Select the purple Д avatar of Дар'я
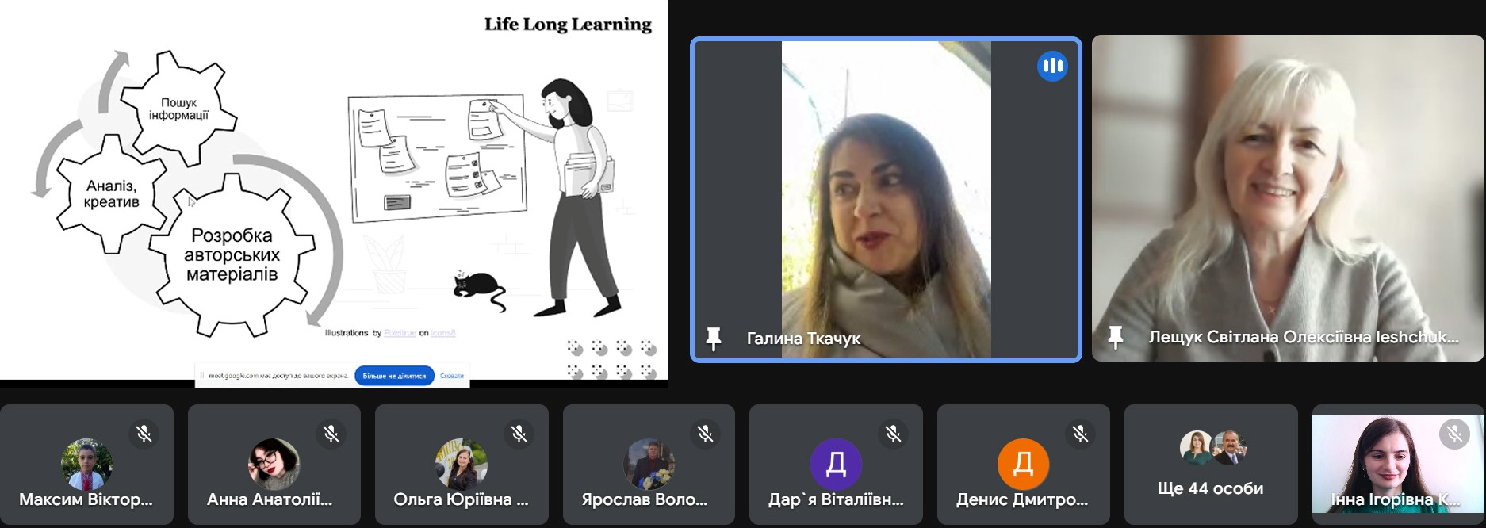 [x=836, y=464]
